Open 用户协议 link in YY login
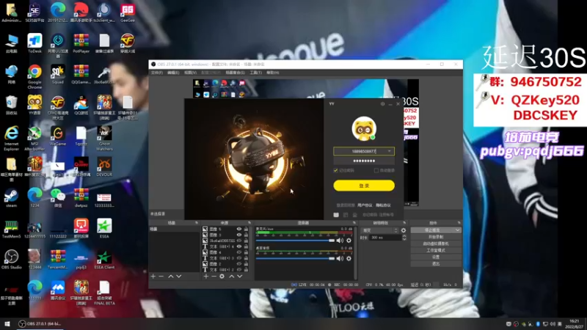587x330 pixels. pos(365,205)
